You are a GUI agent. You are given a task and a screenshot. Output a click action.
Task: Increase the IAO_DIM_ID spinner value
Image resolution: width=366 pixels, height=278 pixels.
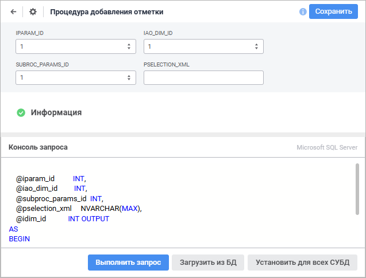256,44
